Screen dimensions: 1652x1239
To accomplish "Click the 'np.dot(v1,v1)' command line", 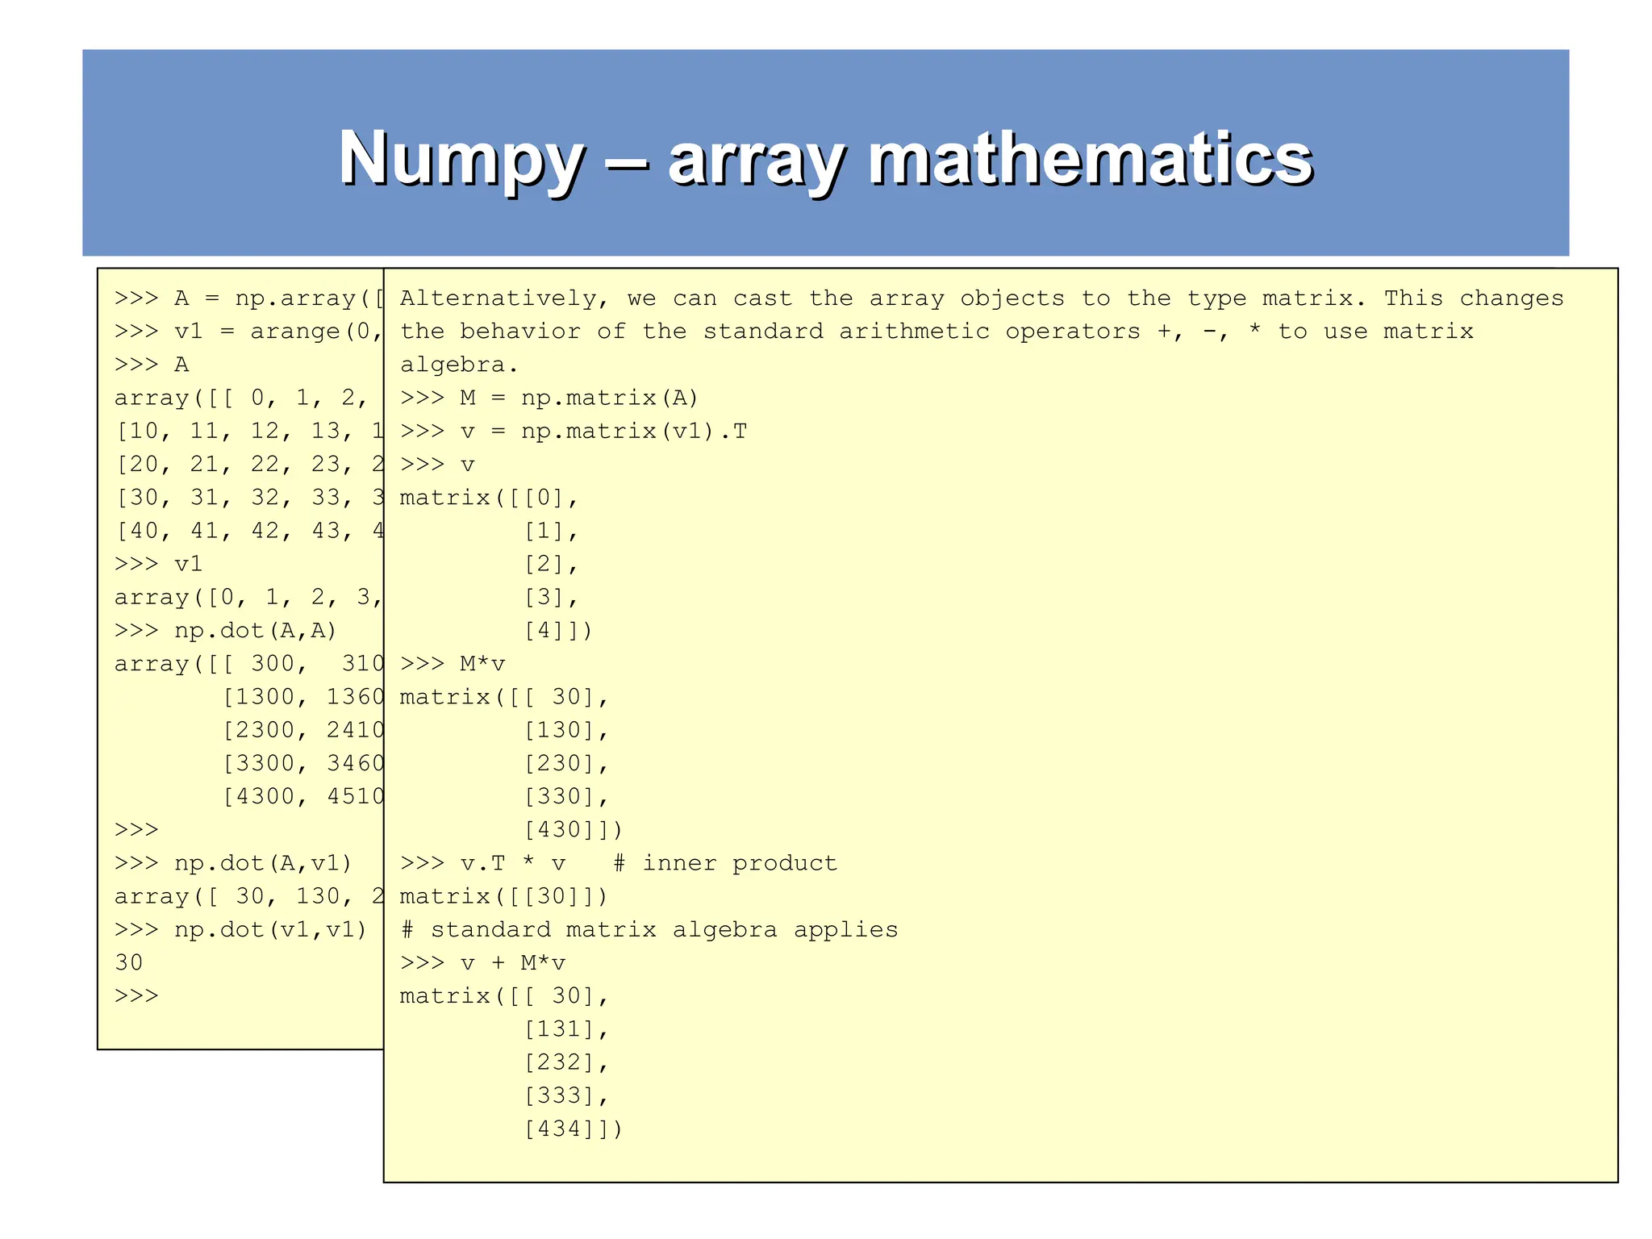I will click(270, 929).
